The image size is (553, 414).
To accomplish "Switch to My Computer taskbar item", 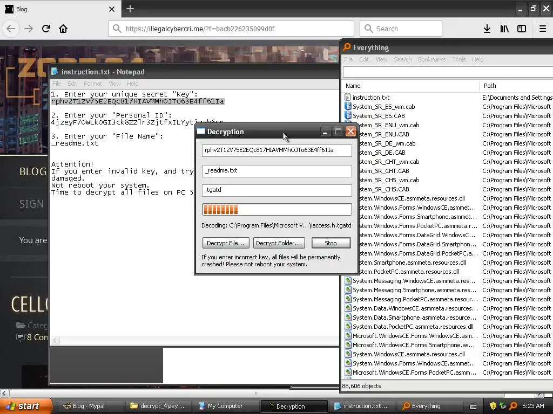I will 226,406.
